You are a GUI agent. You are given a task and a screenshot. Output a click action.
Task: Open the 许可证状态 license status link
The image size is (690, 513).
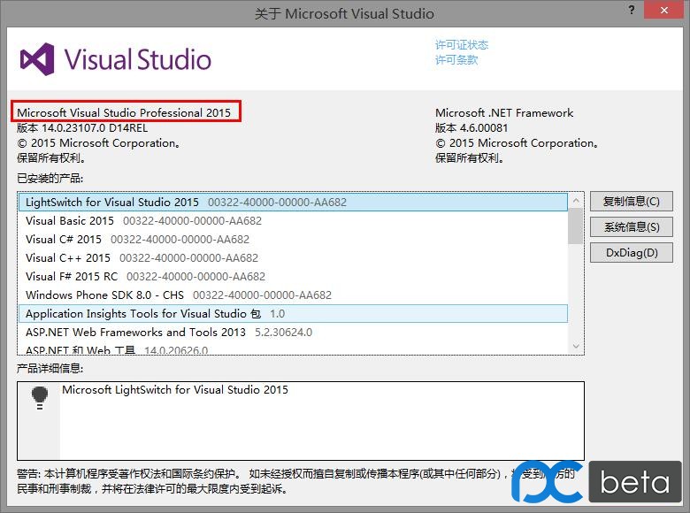462,45
